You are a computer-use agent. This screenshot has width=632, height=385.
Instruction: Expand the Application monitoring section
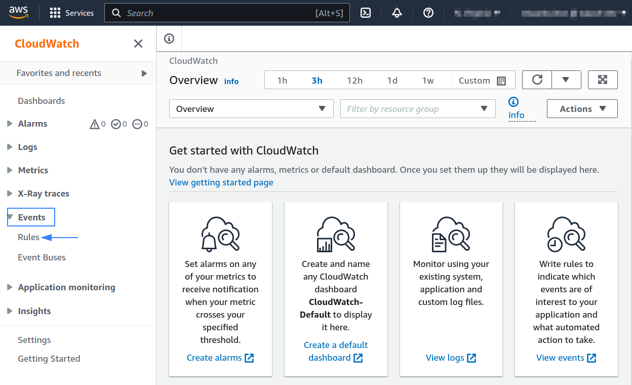point(9,287)
